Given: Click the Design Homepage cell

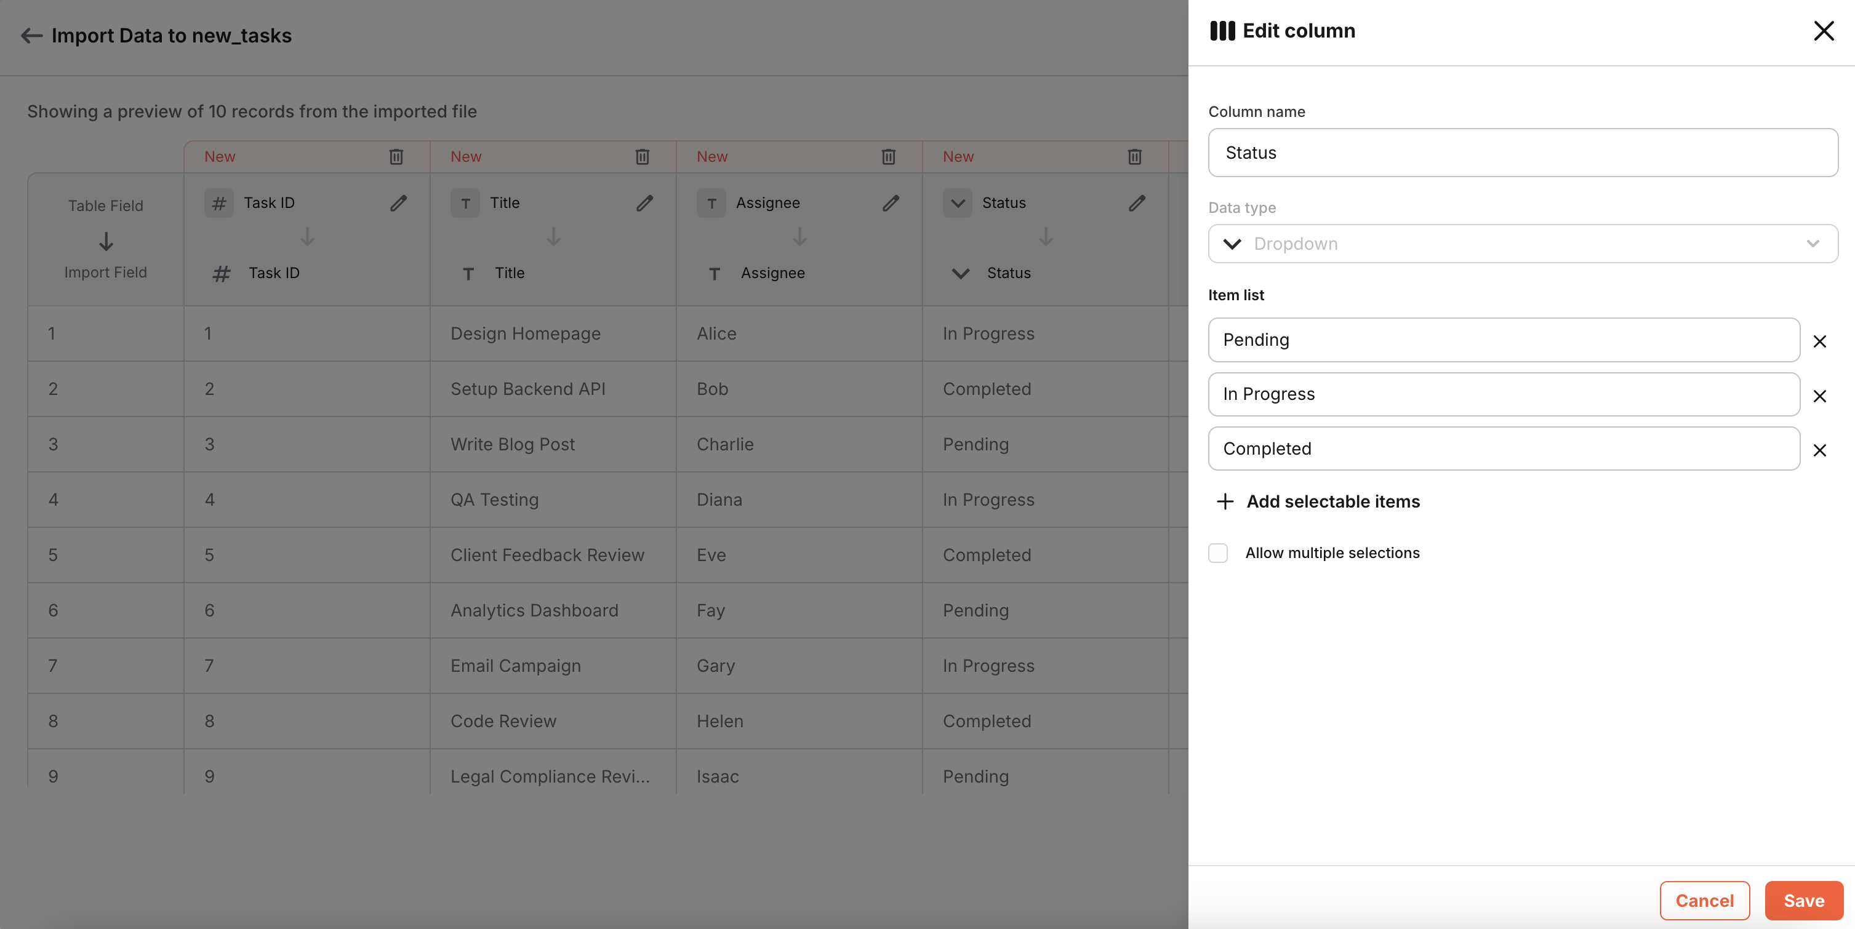Looking at the screenshot, I should (553, 333).
